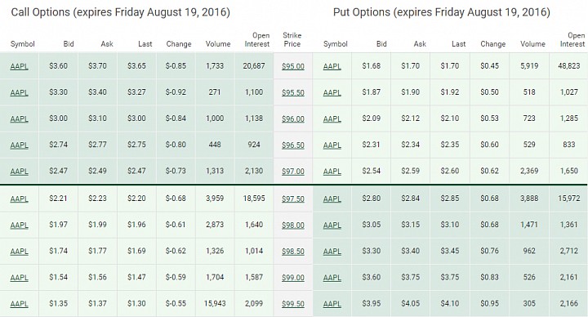
Task: Select the $98.00 strike price
Action: (293, 225)
